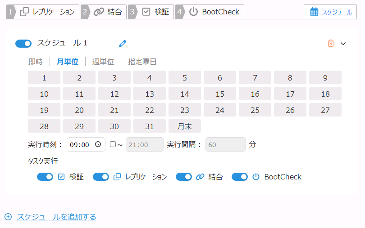
Task: Click the clock icon in 実行時刻 field
Action: coord(98,145)
